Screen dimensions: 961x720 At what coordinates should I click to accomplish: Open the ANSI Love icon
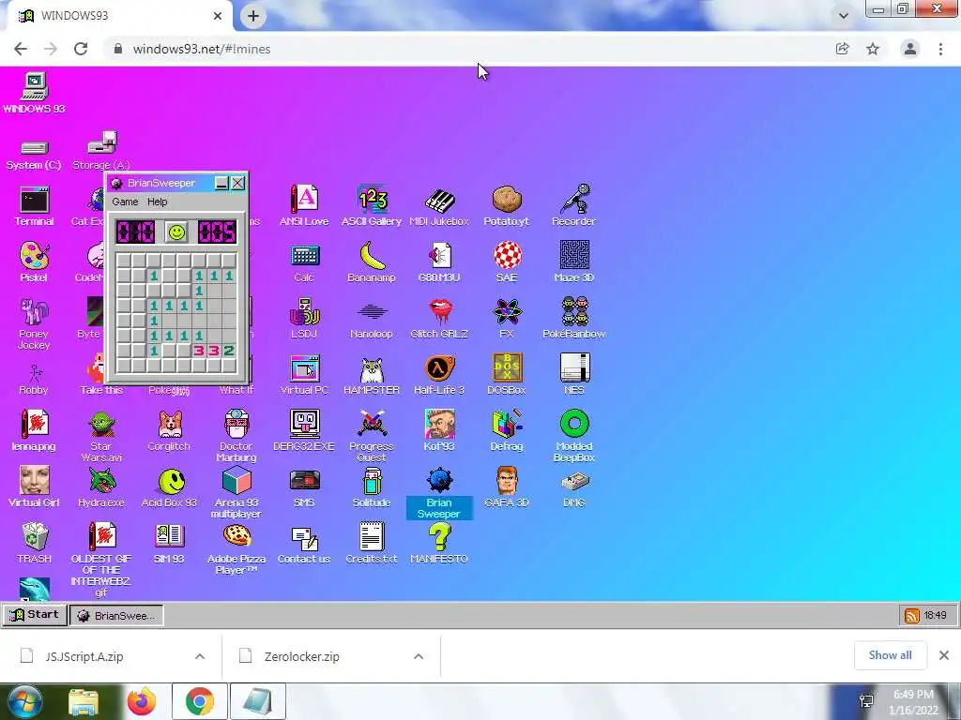[x=304, y=199]
